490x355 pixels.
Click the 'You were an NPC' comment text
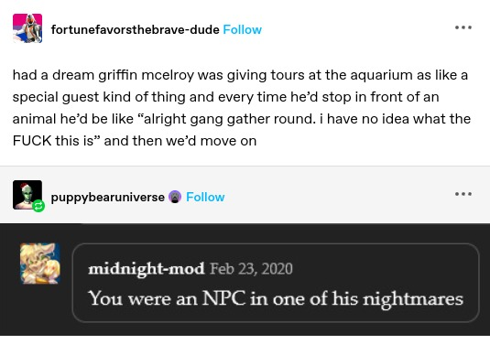276,299
